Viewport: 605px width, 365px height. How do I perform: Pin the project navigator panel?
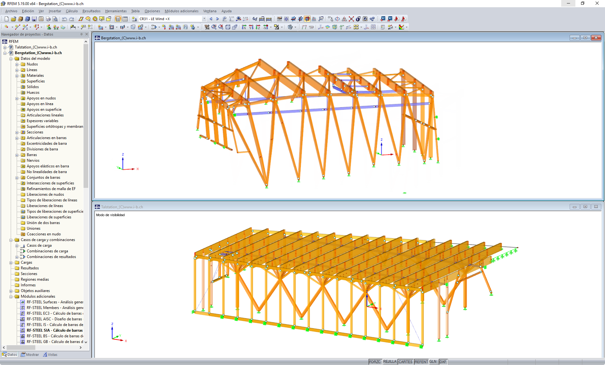(81, 34)
